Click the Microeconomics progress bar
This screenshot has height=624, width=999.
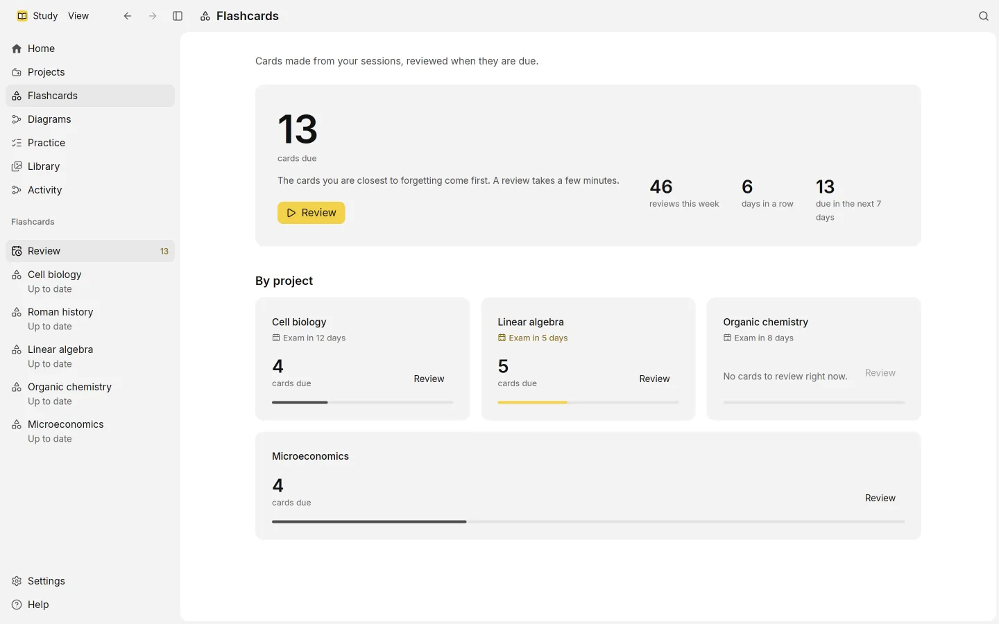[x=588, y=521]
